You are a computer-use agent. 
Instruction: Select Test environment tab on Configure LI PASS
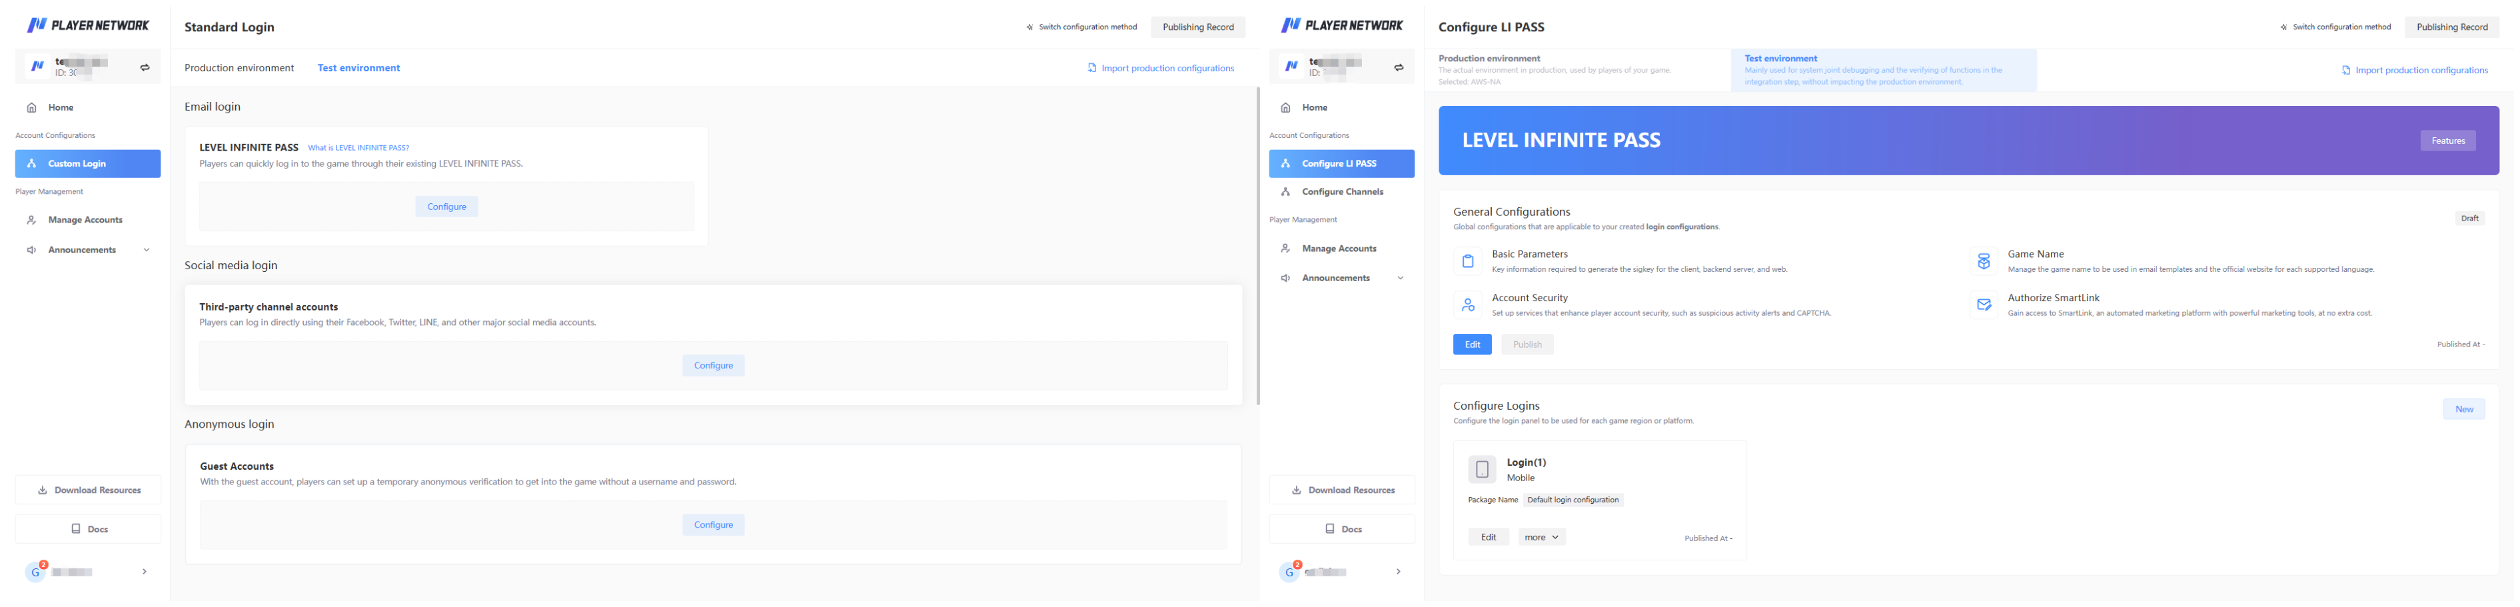1884,71
